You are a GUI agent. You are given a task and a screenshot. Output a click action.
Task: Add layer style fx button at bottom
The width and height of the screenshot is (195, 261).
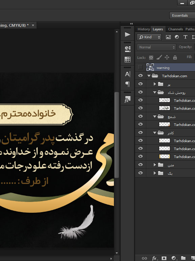(x=154, y=258)
